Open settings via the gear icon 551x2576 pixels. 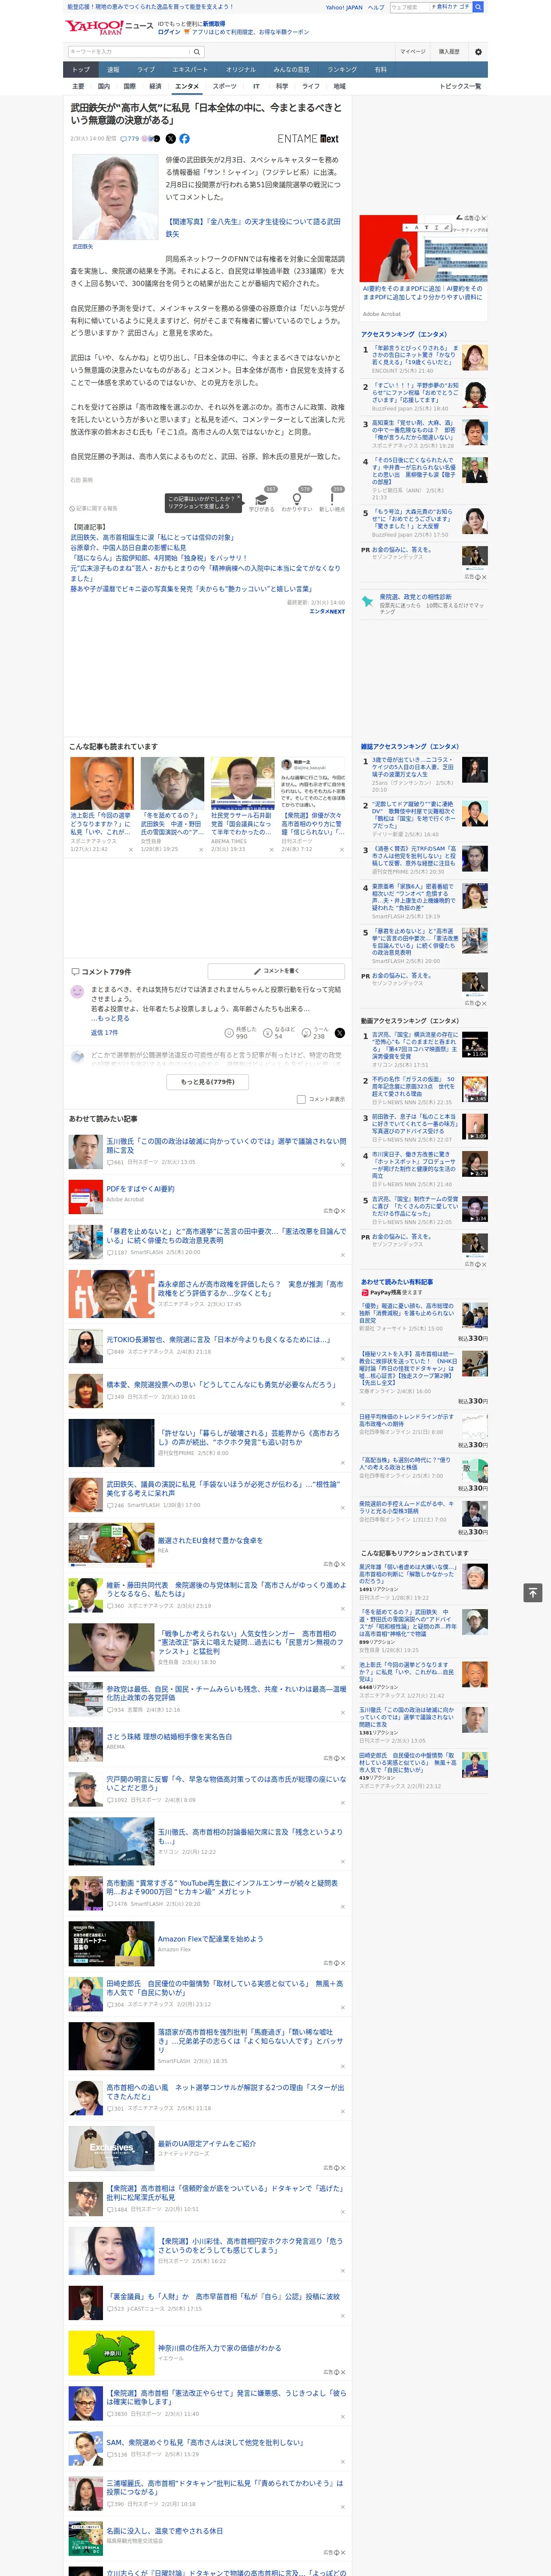pyautogui.click(x=477, y=52)
